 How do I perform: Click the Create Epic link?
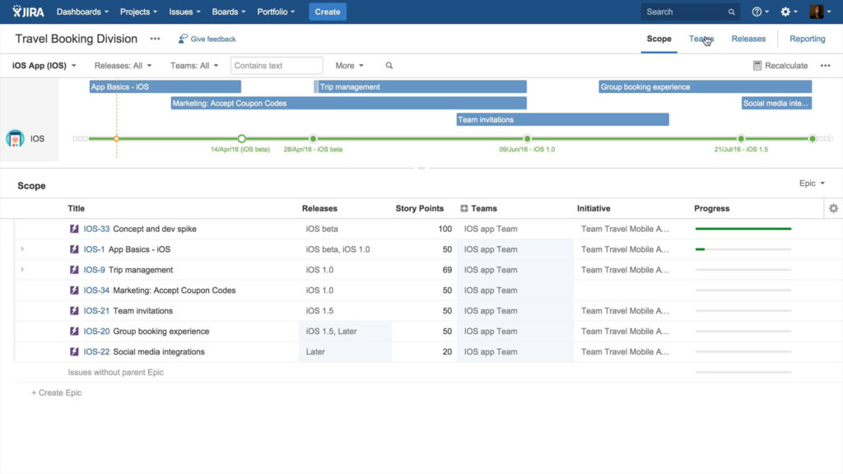pyautogui.click(x=57, y=393)
